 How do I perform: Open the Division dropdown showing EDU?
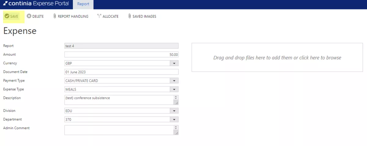(x=174, y=111)
